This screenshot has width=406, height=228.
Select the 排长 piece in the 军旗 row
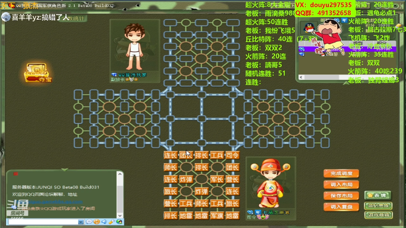171,216
